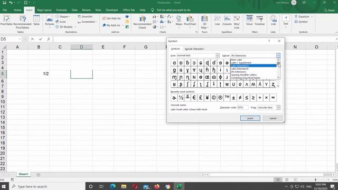Click Get Add-ins
The height and width of the screenshot is (190, 338).
[x=111, y=18]
